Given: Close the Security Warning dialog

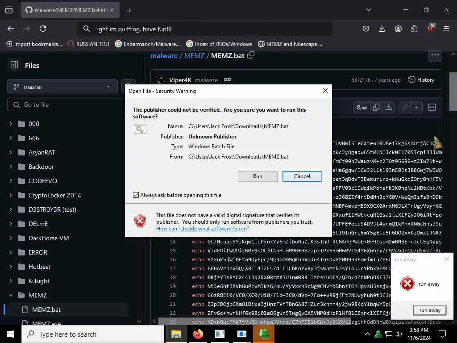Looking at the screenshot, I should point(325,91).
